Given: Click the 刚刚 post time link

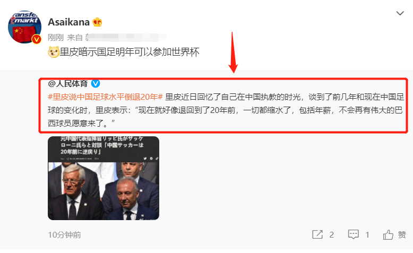Looking at the screenshot, I should (56, 37).
